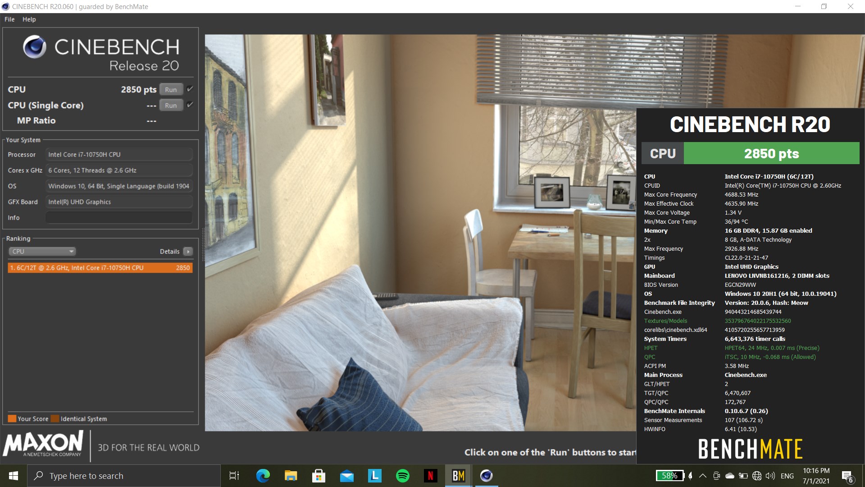The height and width of the screenshot is (487, 865).
Task: Expand ranking Details with the arrow button
Action: coord(188,251)
